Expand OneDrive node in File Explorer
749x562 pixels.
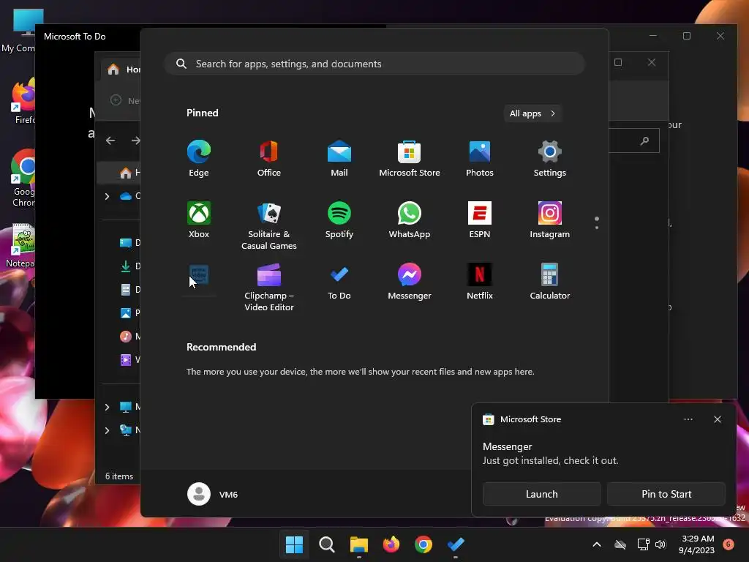107,196
